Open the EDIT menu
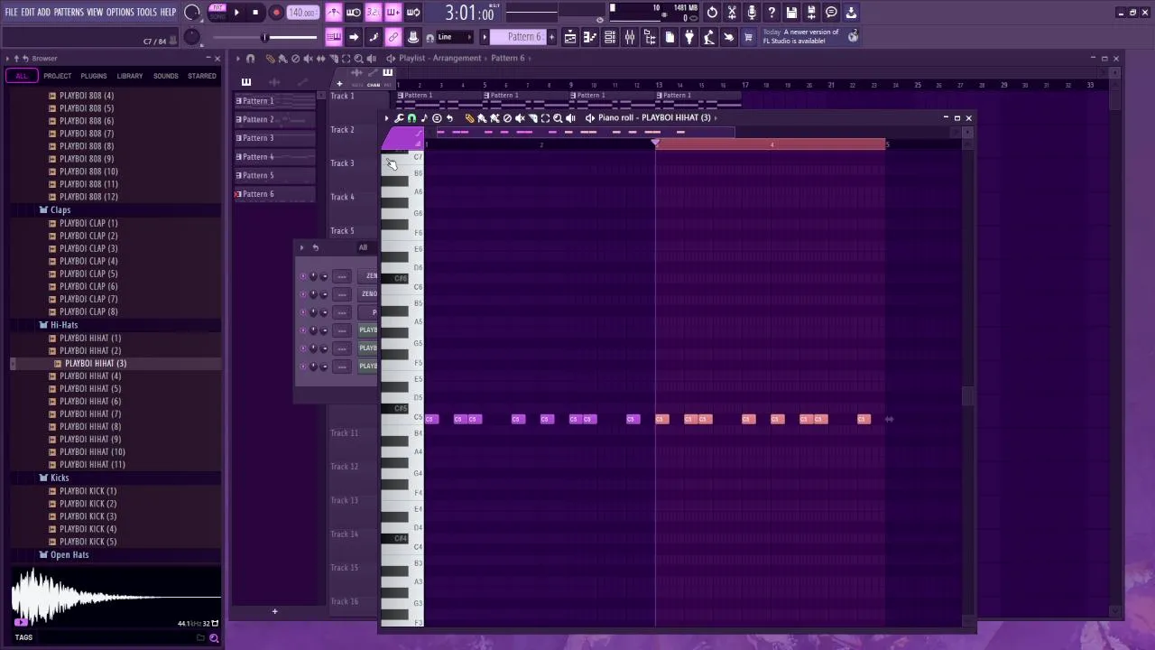This screenshot has width=1155, height=650. pyautogui.click(x=28, y=13)
